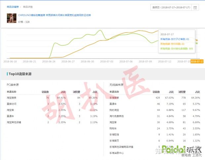Select the PC 直接访问 source row
The height and width of the screenshot is (160, 205).
point(52,104)
